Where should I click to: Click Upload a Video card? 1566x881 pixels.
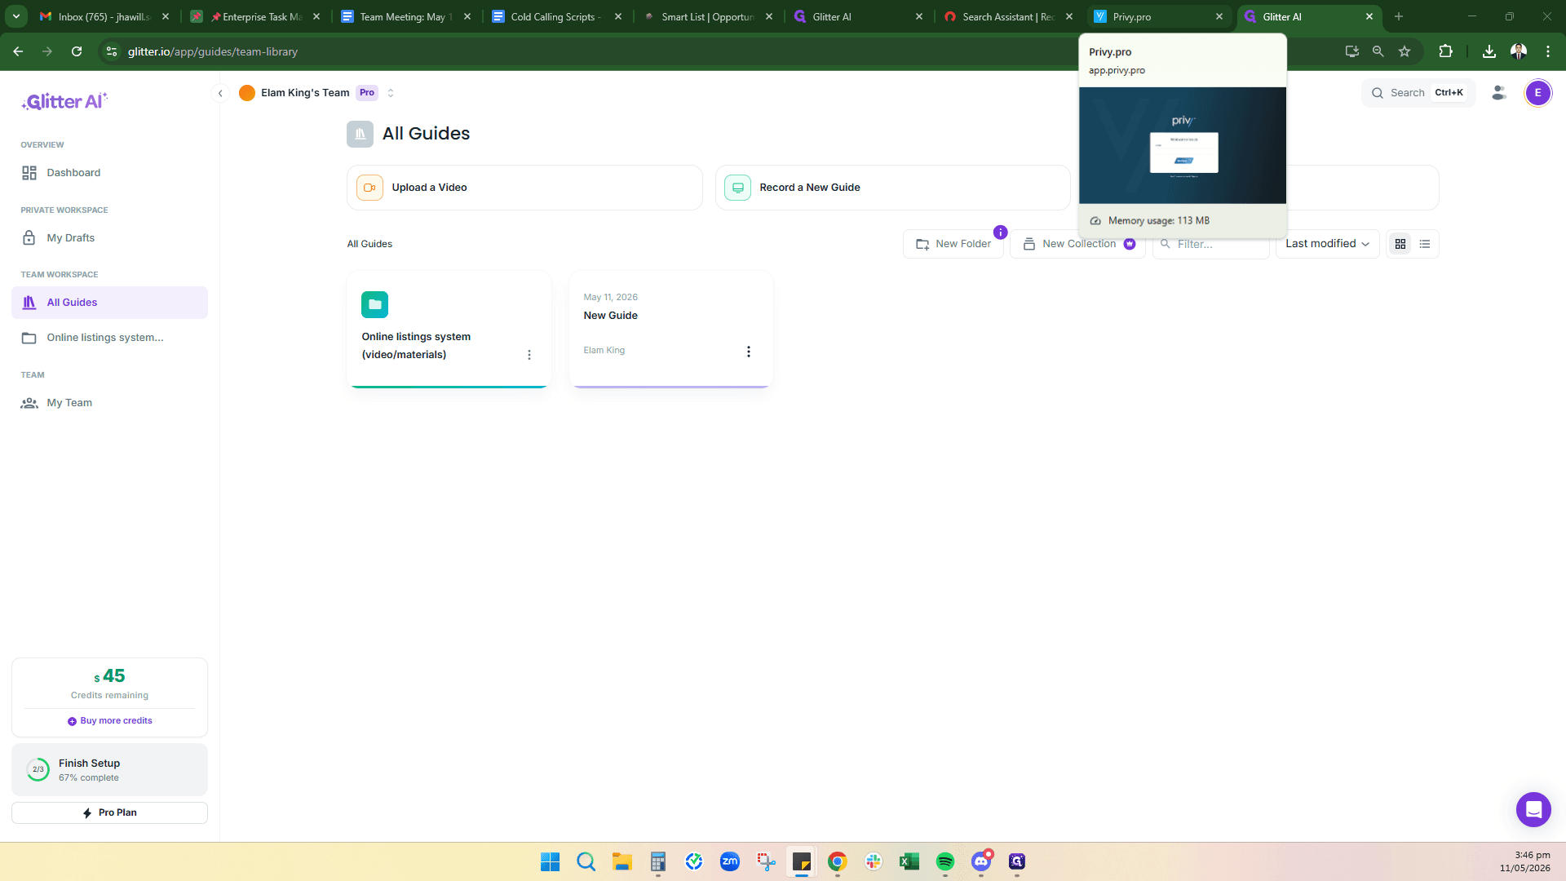coord(524,188)
